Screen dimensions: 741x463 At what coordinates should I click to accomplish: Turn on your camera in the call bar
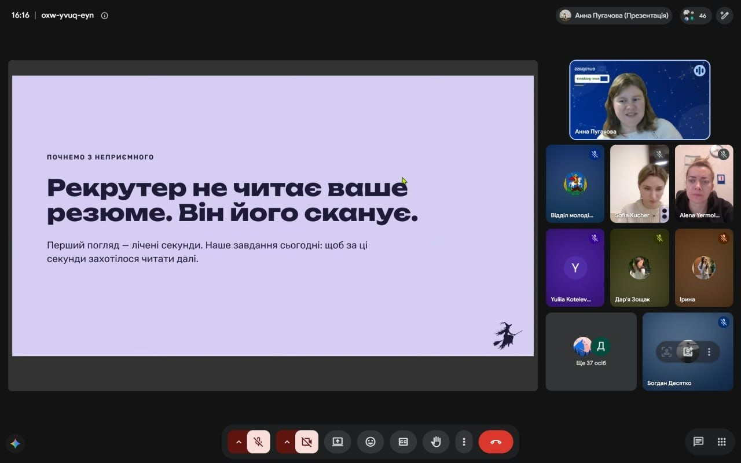(307, 442)
